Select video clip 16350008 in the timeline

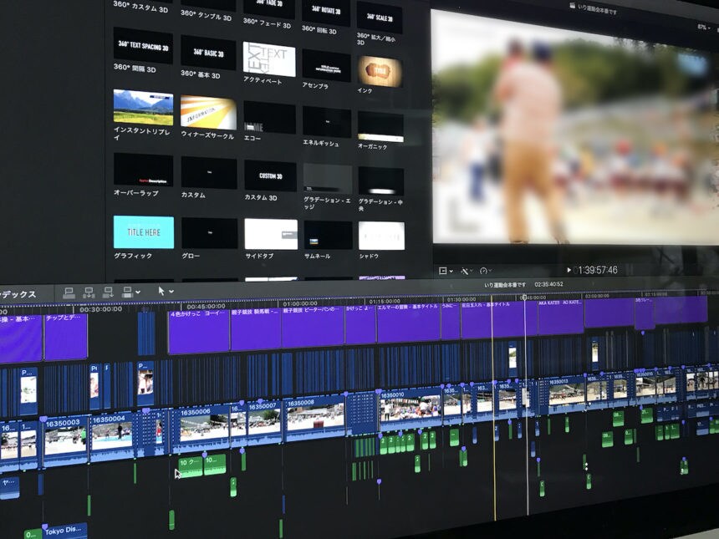click(x=315, y=417)
